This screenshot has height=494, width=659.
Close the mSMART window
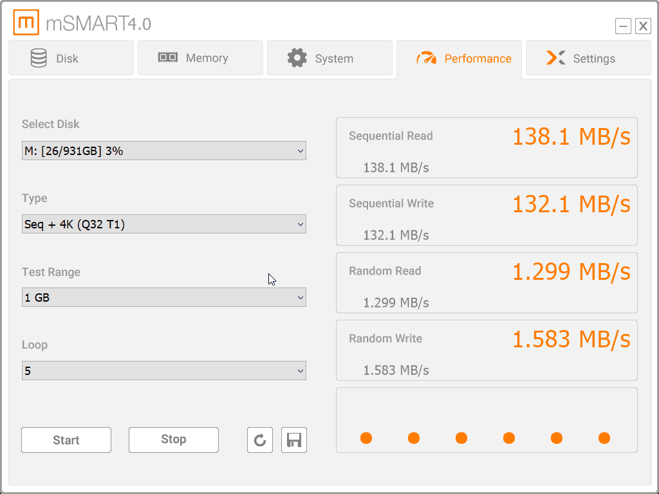point(643,26)
